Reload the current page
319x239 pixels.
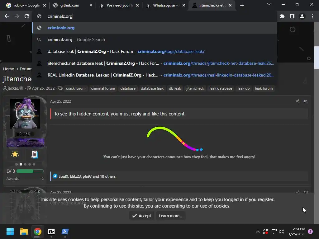pos(27,16)
